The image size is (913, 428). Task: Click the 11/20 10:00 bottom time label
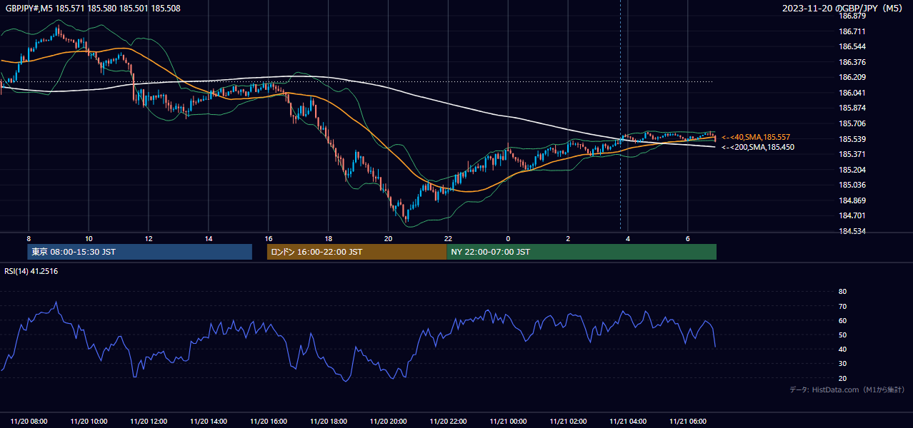[89, 421]
